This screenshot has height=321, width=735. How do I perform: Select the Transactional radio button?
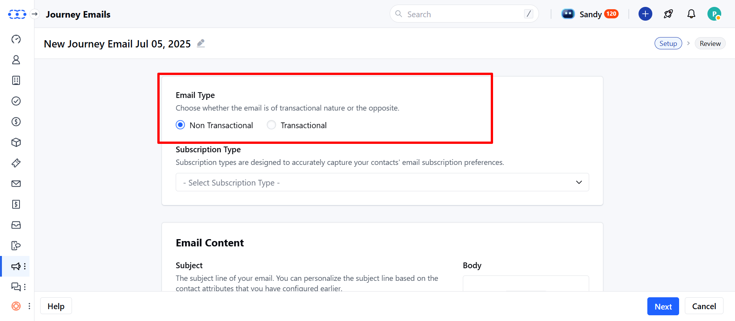(271, 125)
